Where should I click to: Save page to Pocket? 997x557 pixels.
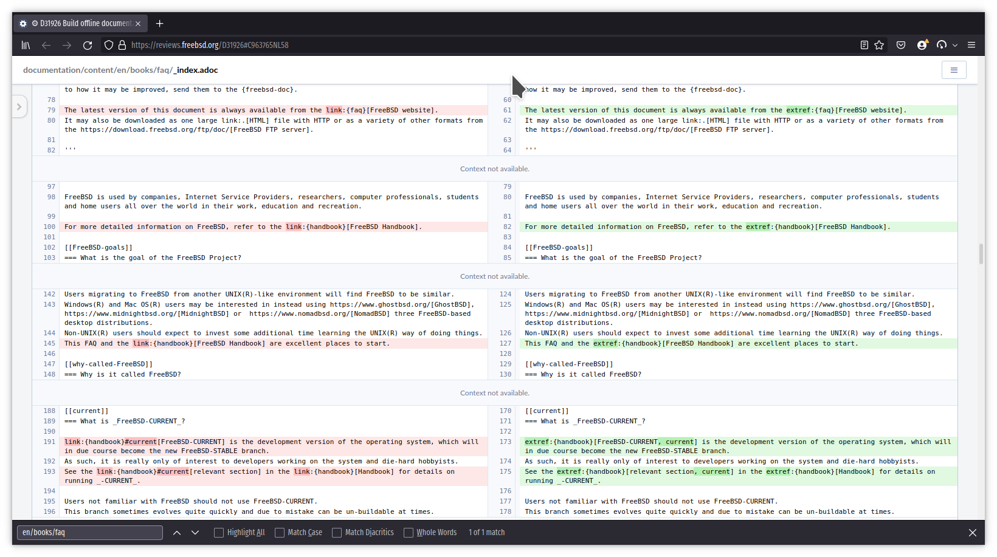pyautogui.click(x=901, y=45)
